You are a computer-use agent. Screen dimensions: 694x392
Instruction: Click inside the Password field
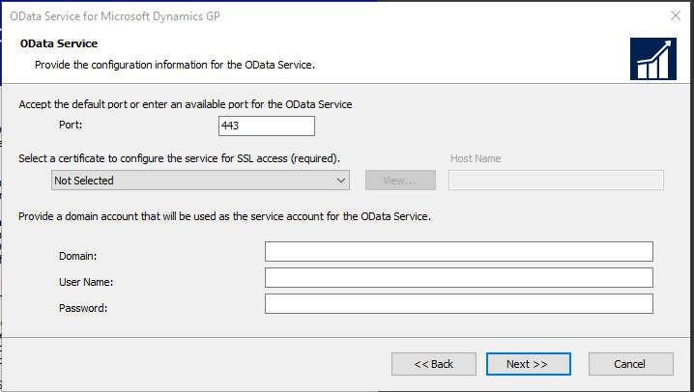pos(458,304)
